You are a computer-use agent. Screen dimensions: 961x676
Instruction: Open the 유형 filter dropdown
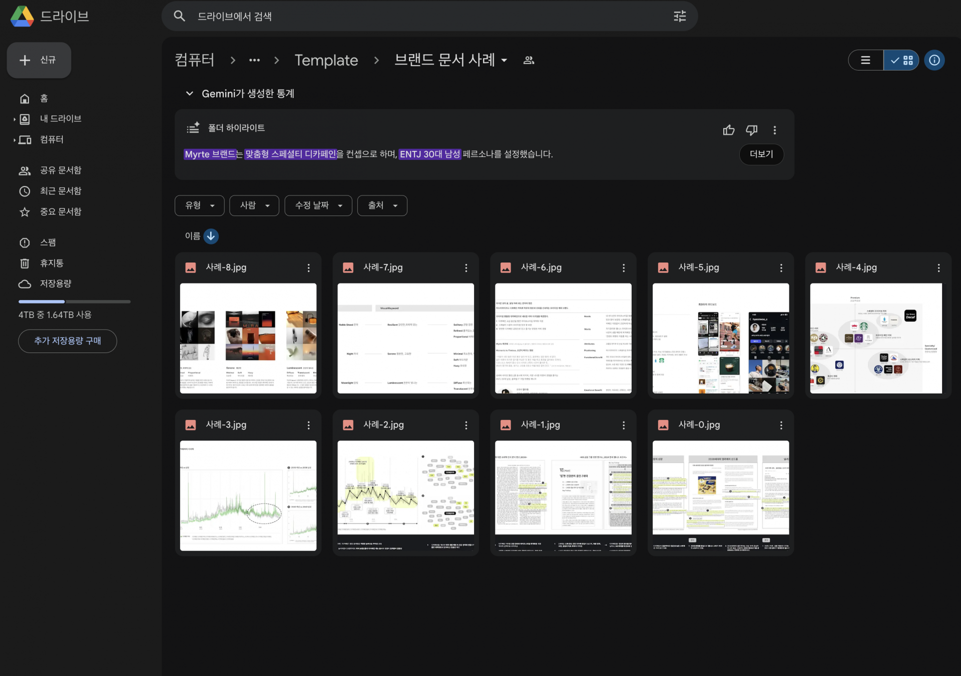tap(199, 205)
